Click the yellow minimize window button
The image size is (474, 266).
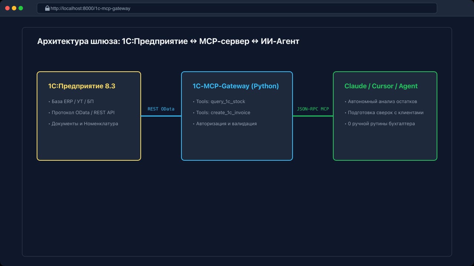tap(14, 8)
